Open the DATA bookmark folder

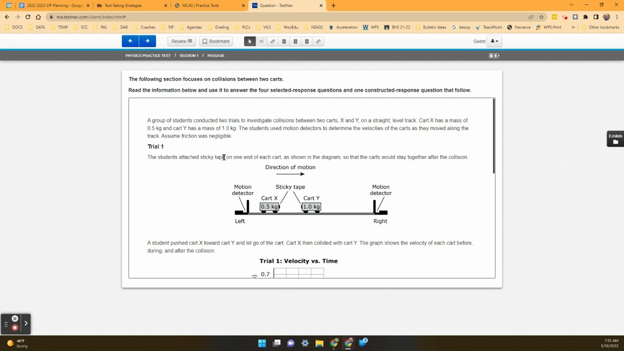coord(37,27)
